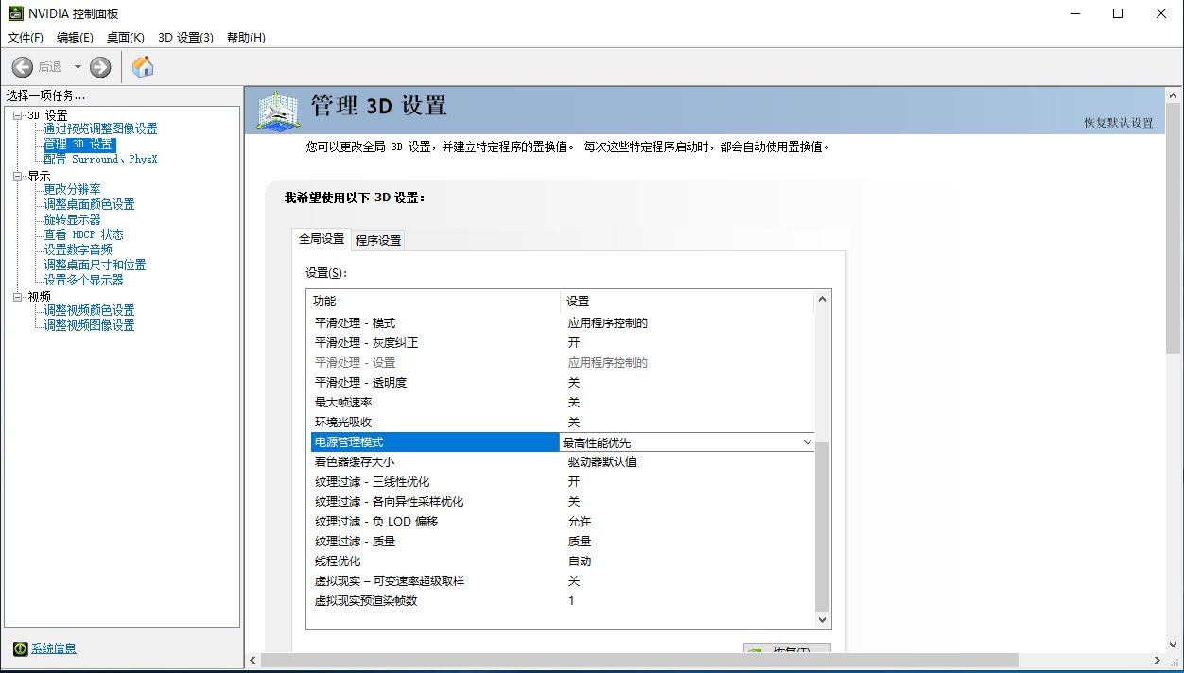Image resolution: width=1184 pixels, height=673 pixels.
Task: Collapse the 显示 tree node
Action: coord(17,176)
